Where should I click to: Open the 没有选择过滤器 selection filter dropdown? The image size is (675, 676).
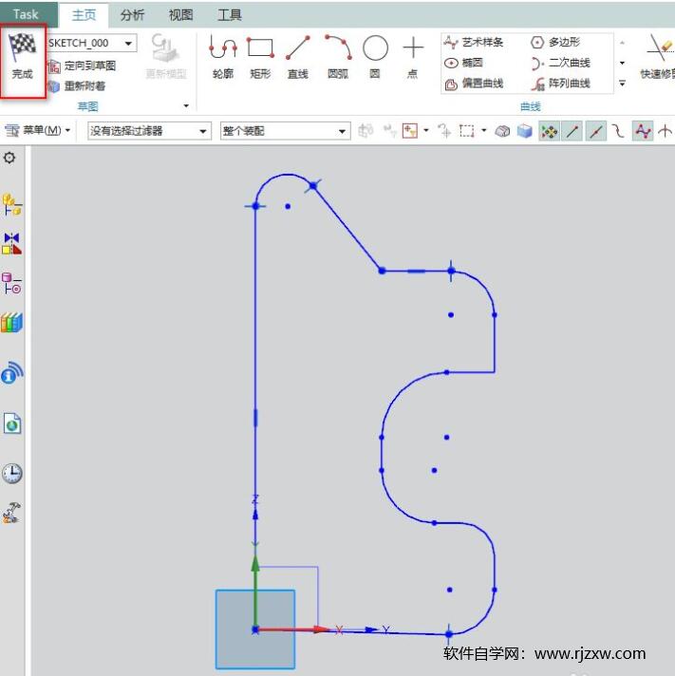point(149,131)
